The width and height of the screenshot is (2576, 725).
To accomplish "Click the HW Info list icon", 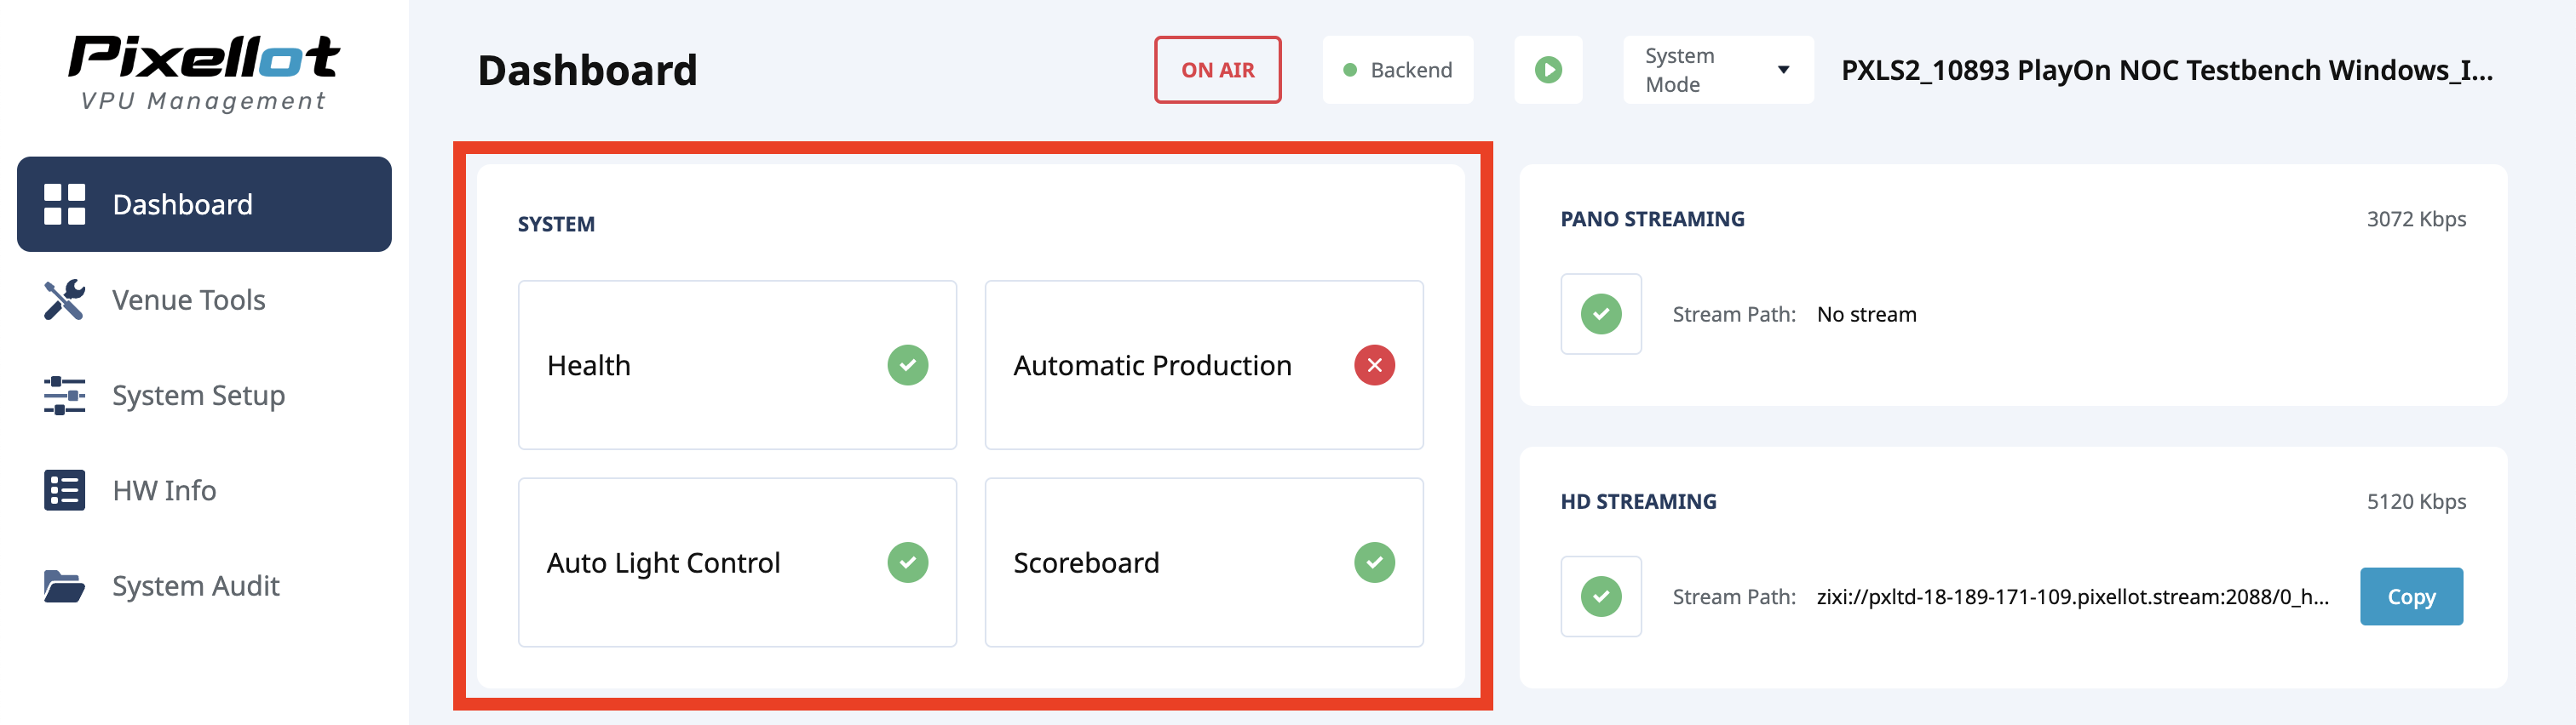I will click(x=64, y=490).
